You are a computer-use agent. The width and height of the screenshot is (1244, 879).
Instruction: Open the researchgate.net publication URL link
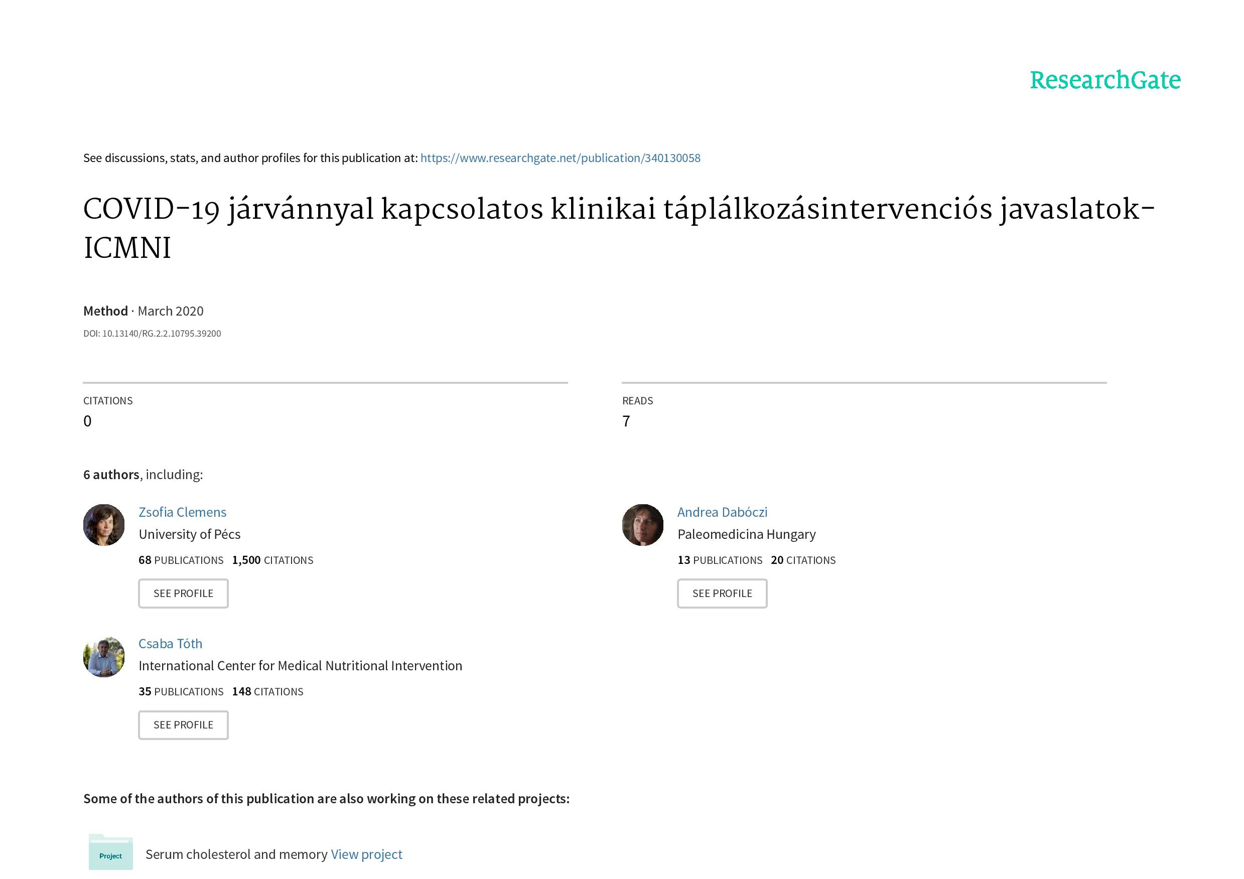click(560, 158)
